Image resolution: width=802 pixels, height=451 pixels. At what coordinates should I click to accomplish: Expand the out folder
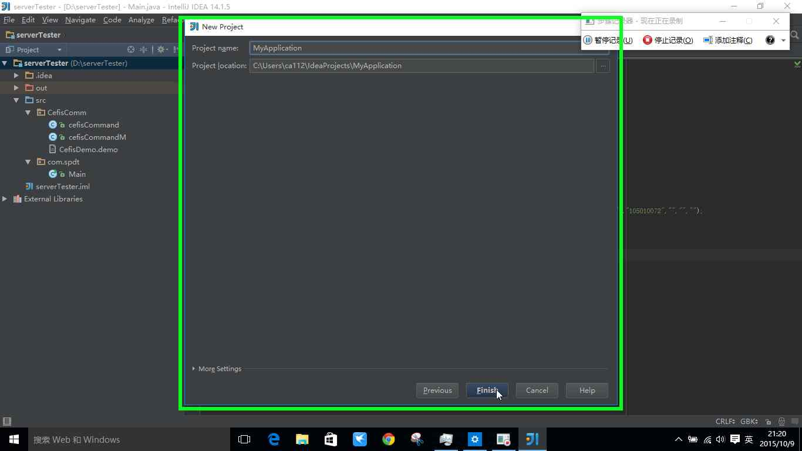(x=16, y=88)
